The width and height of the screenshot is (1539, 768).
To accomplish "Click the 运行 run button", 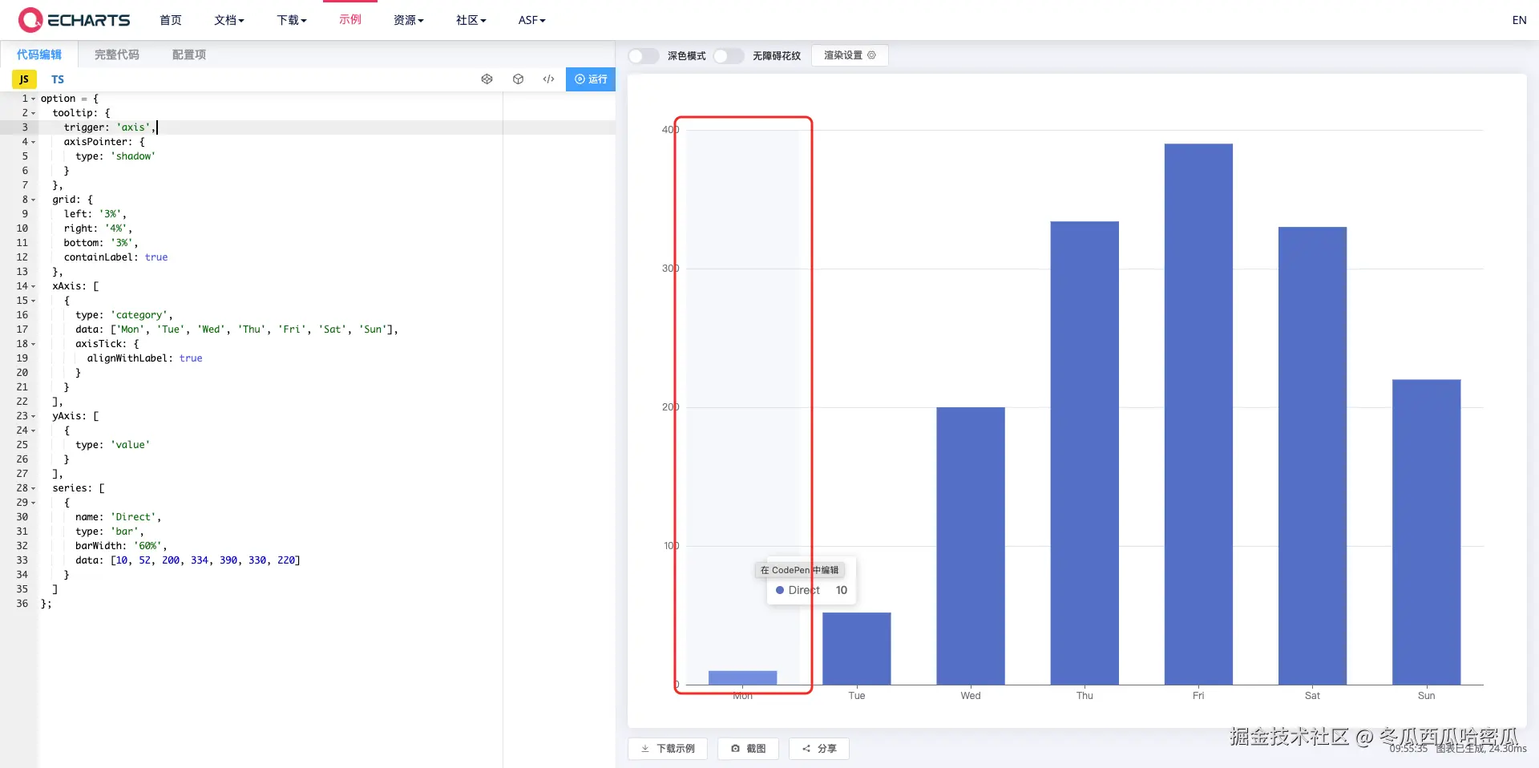I will click(x=591, y=79).
